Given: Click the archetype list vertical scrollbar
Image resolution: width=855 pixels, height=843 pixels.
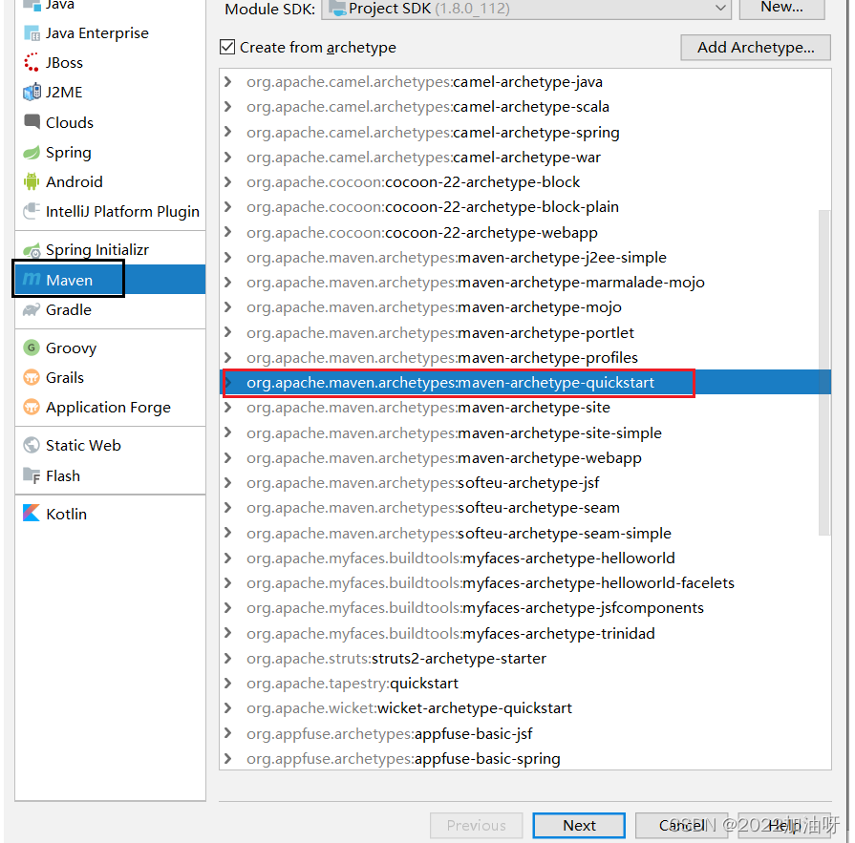Looking at the screenshot, I should tap(824, 372).
